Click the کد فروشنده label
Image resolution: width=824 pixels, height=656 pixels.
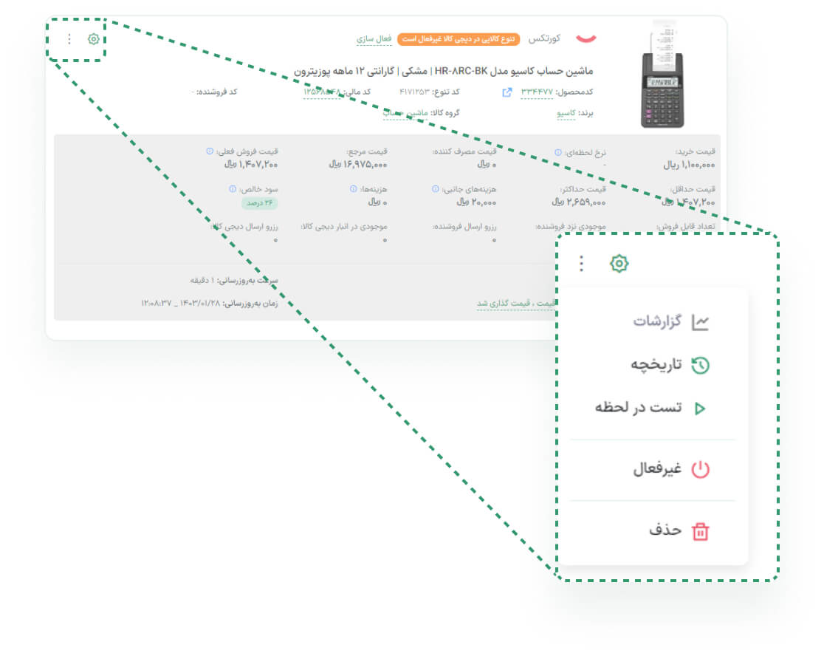click(x=217, y=92)
